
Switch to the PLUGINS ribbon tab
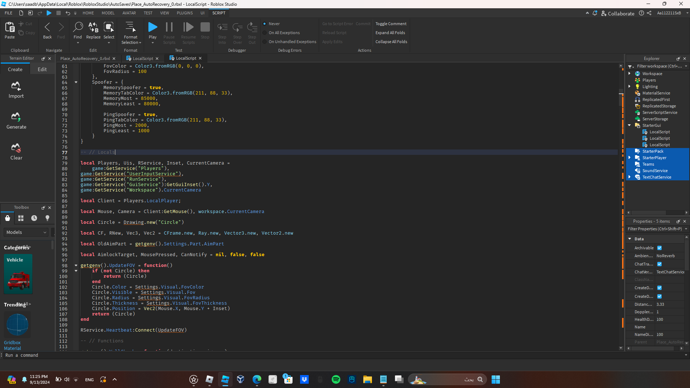click(185, 13)
